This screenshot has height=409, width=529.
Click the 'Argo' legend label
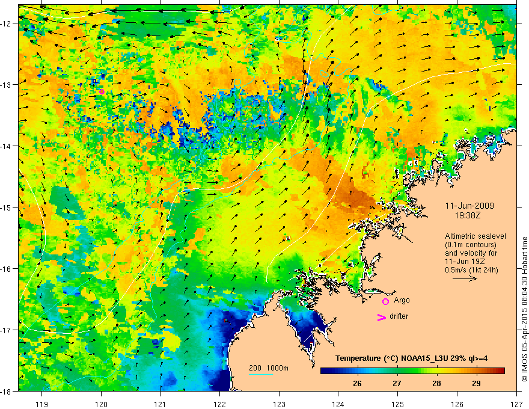[402, 300]
